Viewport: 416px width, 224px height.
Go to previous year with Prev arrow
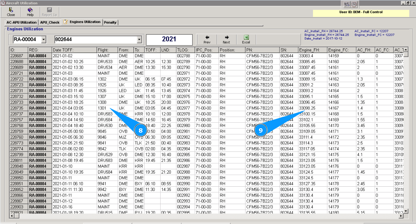tap(207, 37)
